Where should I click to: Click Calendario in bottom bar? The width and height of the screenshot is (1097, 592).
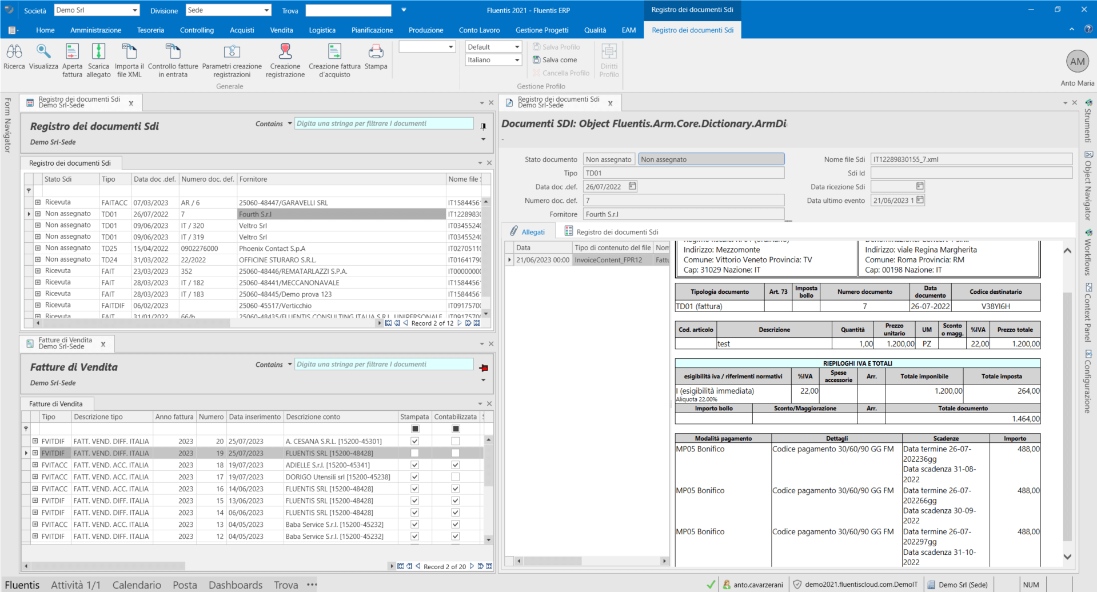(x=137, y=585)
